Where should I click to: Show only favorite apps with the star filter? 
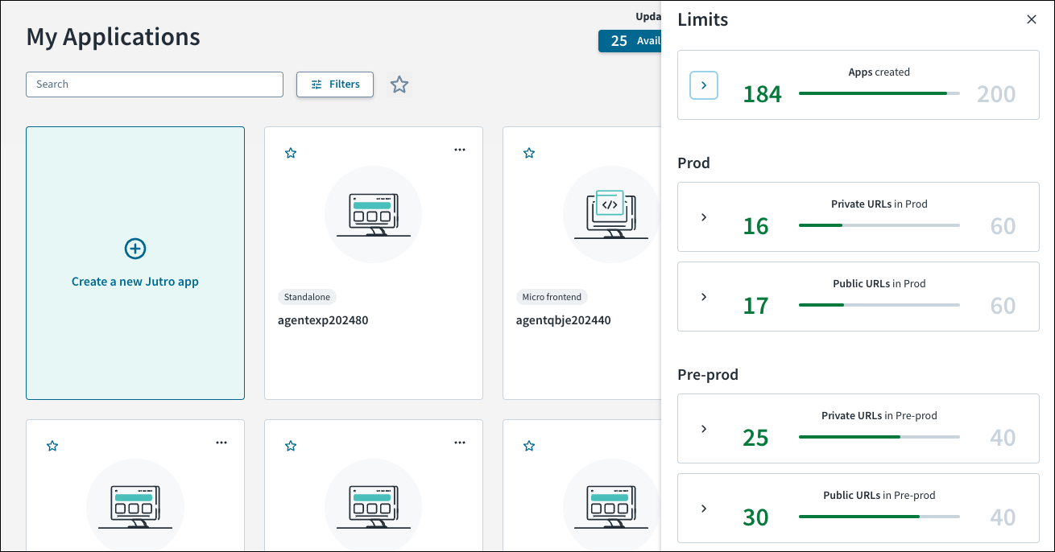point(399,84)
